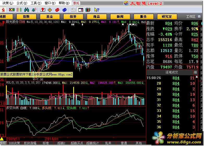Image resolution: width=204 pixels, height=146 pixels.
Task: Click the 7.06 low price marker
Action: click(40, 79)
